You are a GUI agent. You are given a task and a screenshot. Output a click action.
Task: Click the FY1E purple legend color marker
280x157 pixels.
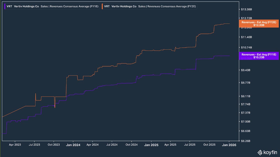pos(5,6)
